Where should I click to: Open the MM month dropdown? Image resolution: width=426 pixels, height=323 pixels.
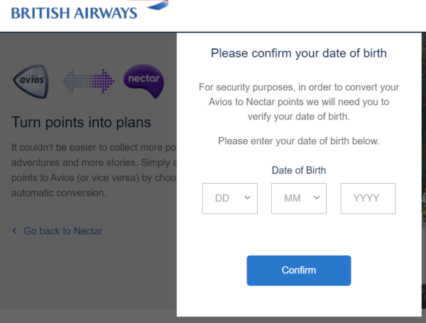(x=298, y=198)
